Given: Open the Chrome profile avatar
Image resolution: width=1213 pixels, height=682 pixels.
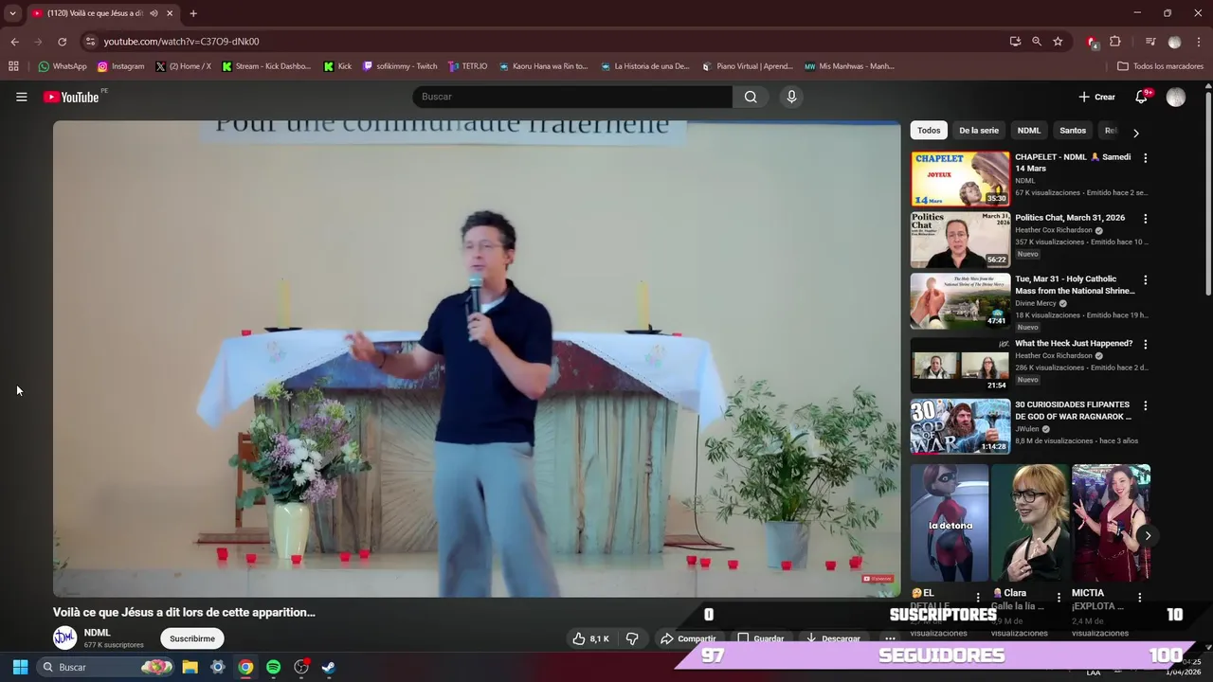Looking at the screenshot, I should (1175, 42).
